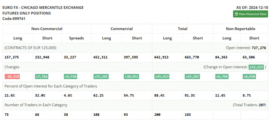Viewport: 272px width, 121px height.
Task: Click the calendar icon in View Historical Data
Action: (236, 14)
